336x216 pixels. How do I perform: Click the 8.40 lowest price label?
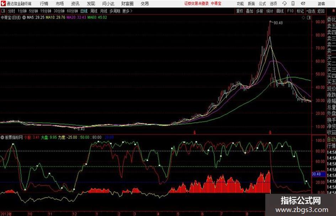tap(81, 129)
